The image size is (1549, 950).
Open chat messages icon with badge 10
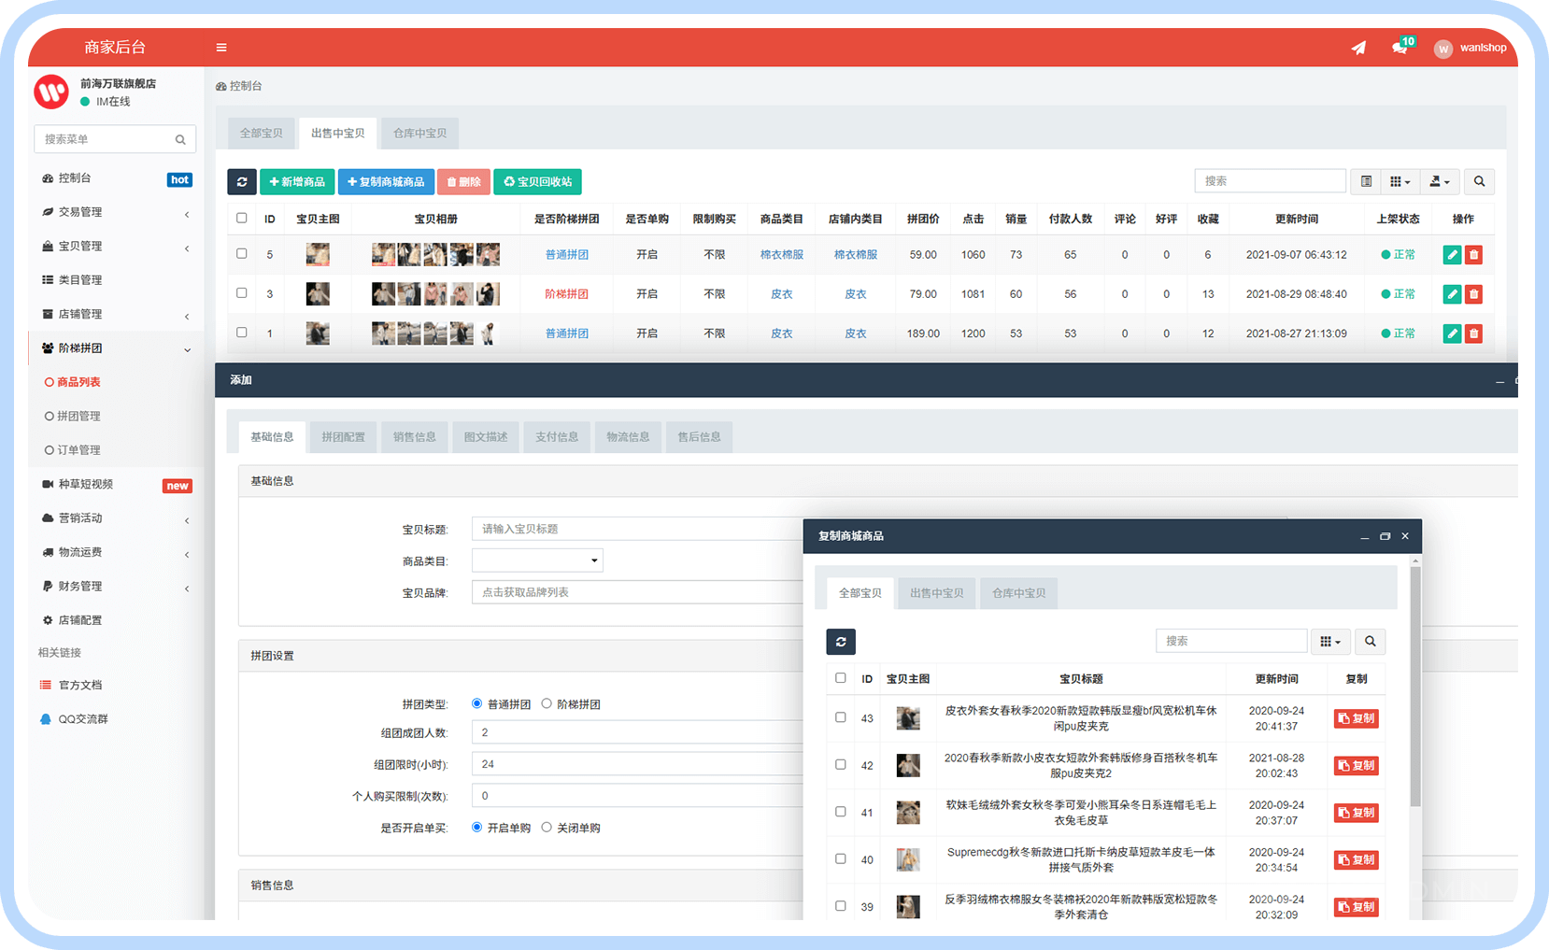(x=1400, y=48)
